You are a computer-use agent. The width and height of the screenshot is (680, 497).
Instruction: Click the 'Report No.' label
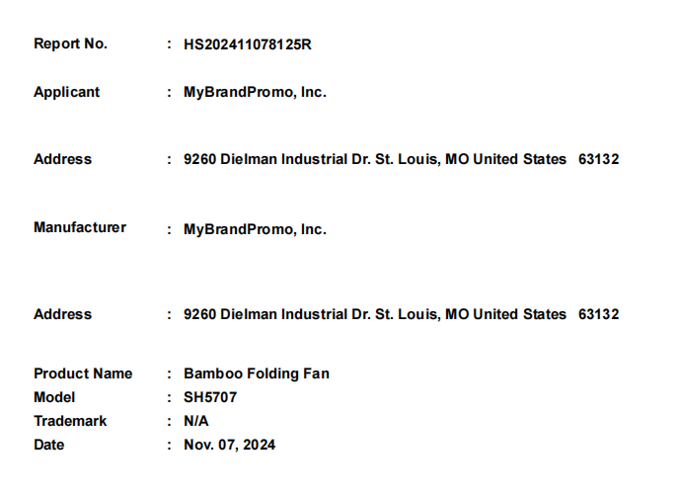point(71,43)
